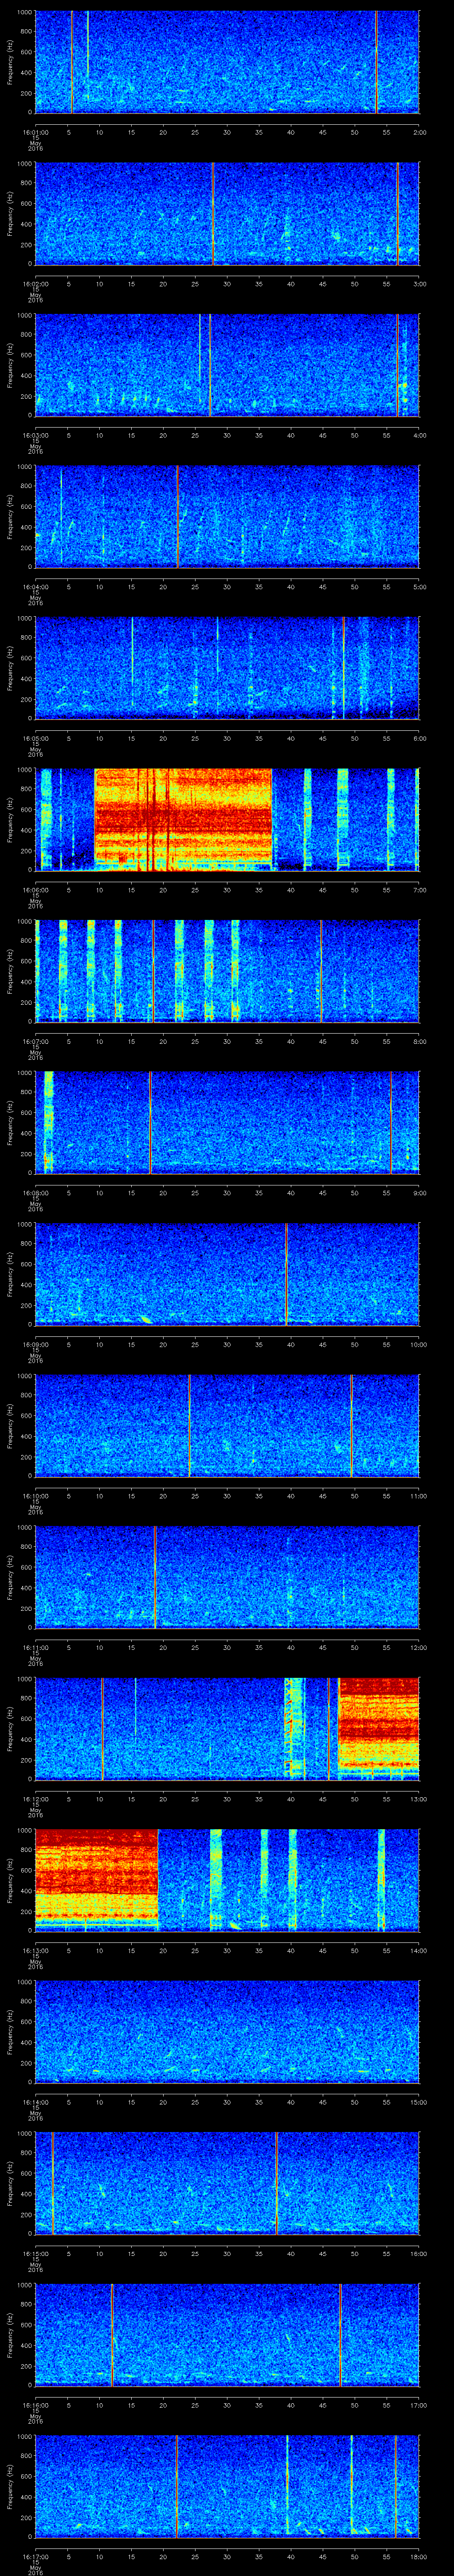454x2576 pixels.
Task: Click the 16:07:00 start time label
Action: (x=35, y=1041)
